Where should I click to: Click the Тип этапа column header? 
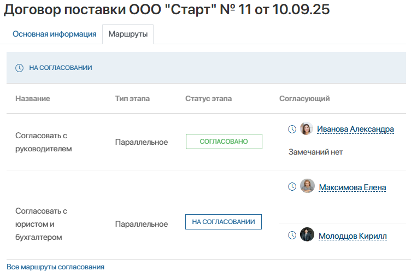(132, 98)
